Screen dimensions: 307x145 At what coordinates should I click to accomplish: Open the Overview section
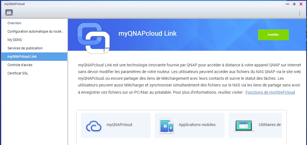14,23
